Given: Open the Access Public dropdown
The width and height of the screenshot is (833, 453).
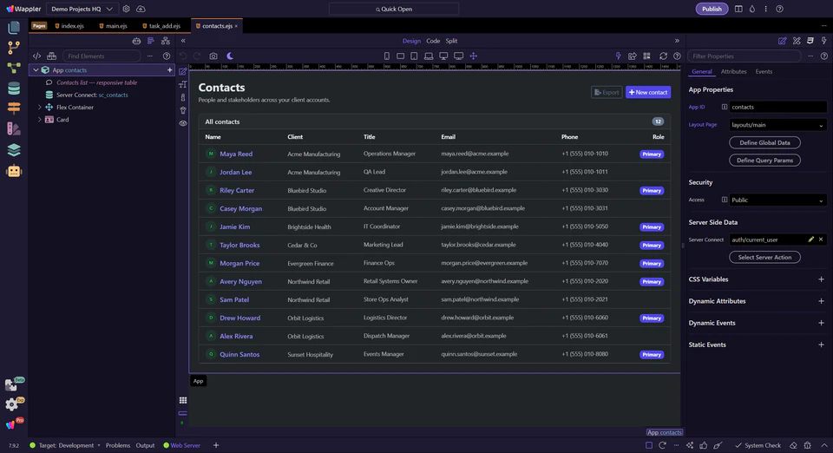Looking at the screenshot, I should 777,200.
